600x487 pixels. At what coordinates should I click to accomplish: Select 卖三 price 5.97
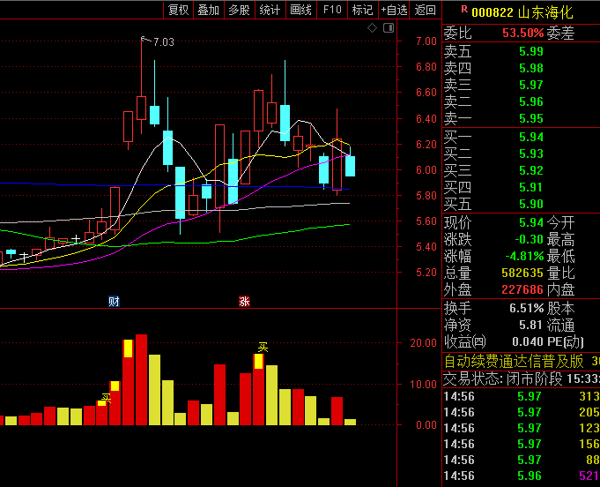(531, 85)
